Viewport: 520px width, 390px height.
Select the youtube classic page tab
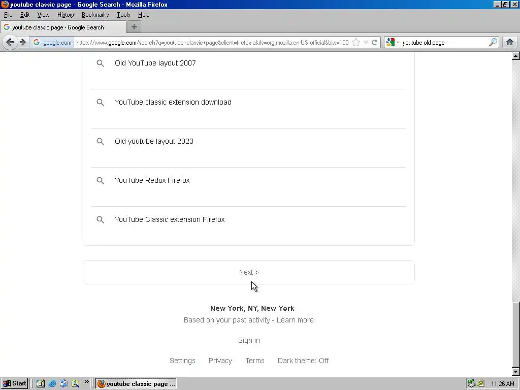tap(63, 27)
